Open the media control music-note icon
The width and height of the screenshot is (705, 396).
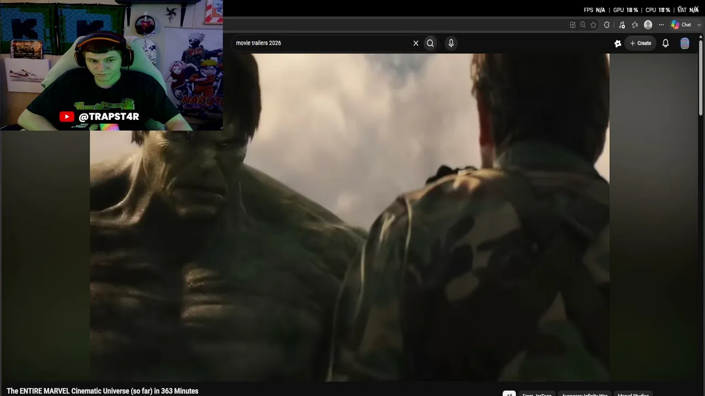(x=622, y=25)
